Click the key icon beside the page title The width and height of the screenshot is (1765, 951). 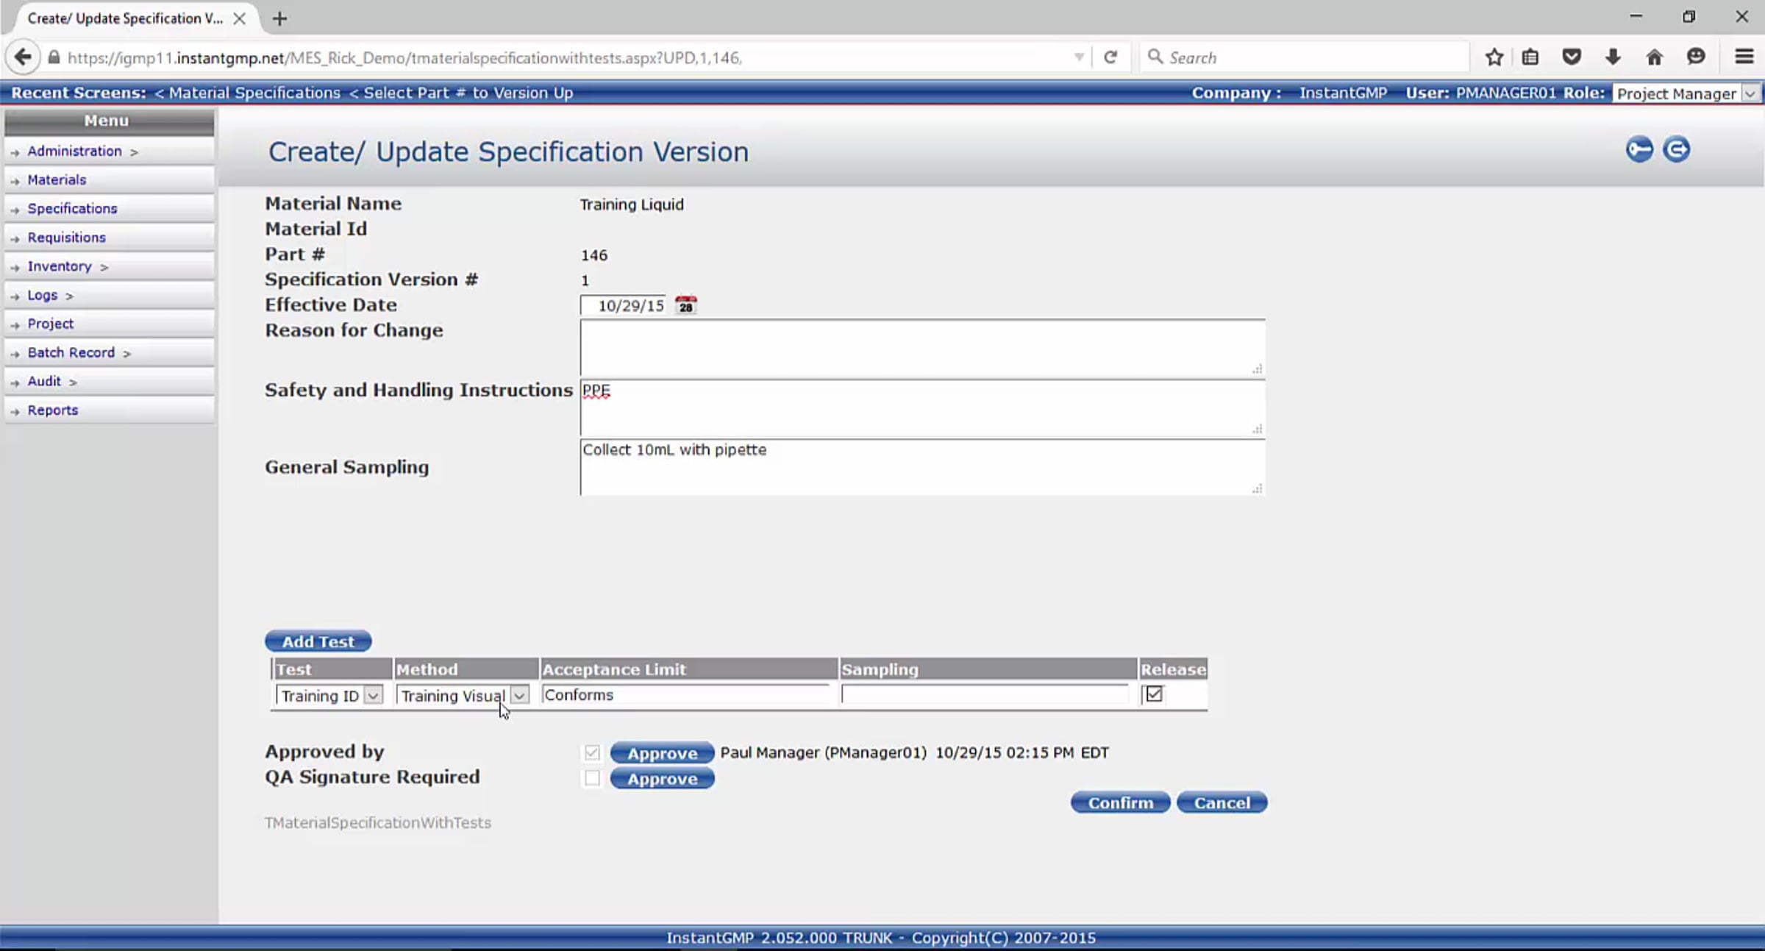(1639, 150)
